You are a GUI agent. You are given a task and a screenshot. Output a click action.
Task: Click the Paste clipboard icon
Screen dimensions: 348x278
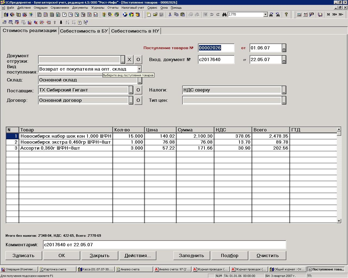click(x=182, y=14)
